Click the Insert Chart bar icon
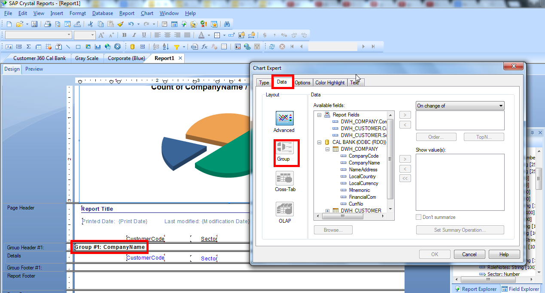Screen dimensions: 545x293 pos(98,47)
